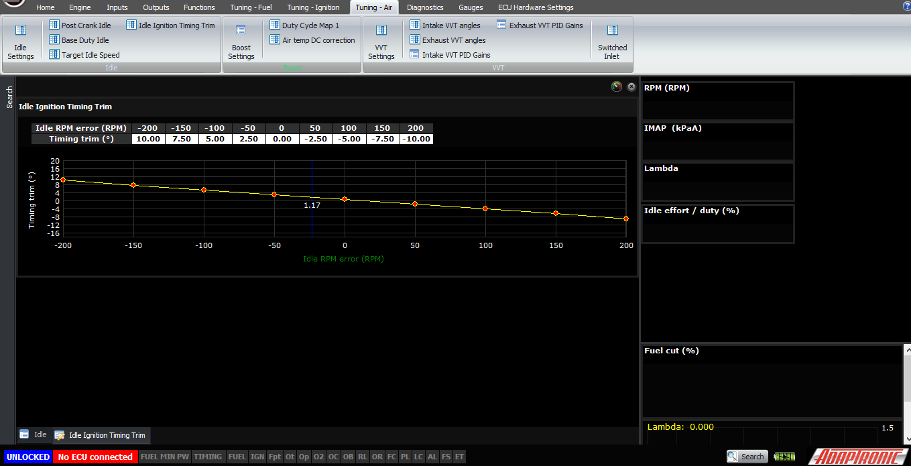Switch to the Gauges tab
This screenshot has height=466, width=911.
[471, 7]
